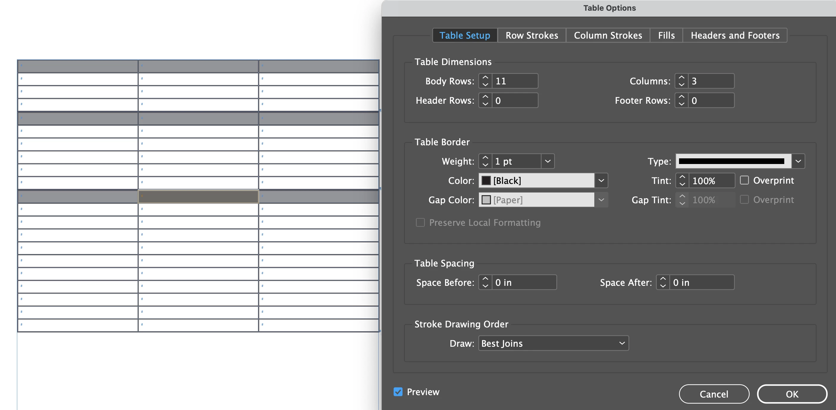Viewport: 836px width, 410px height.
Task: Open the border Weight dropdown arrow
Action: [x=548, y=161]
